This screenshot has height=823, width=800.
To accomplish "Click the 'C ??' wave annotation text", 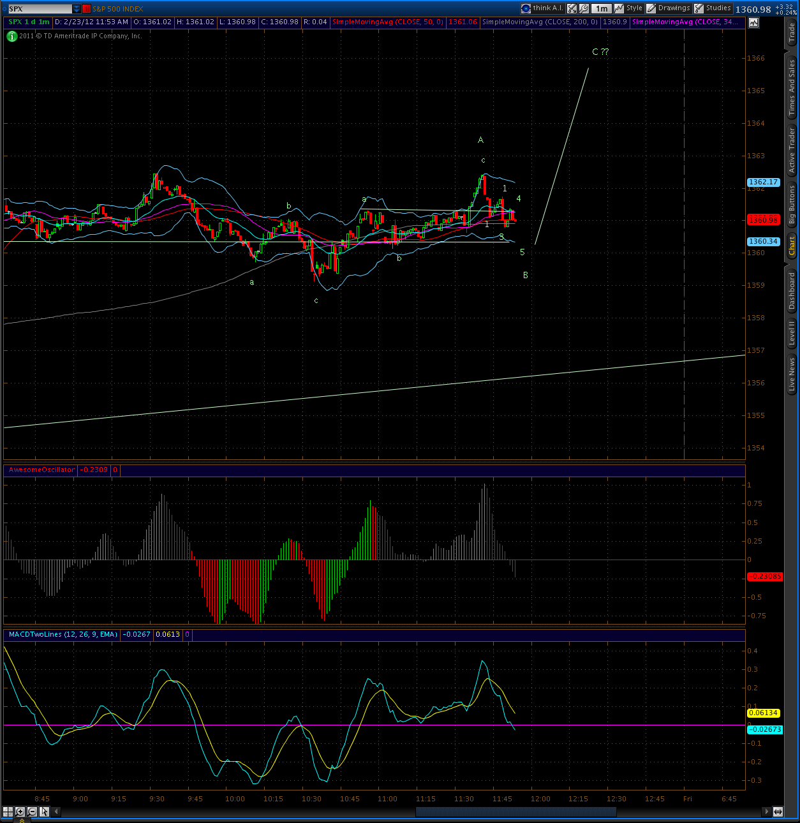I will click(x=600, y=52).
